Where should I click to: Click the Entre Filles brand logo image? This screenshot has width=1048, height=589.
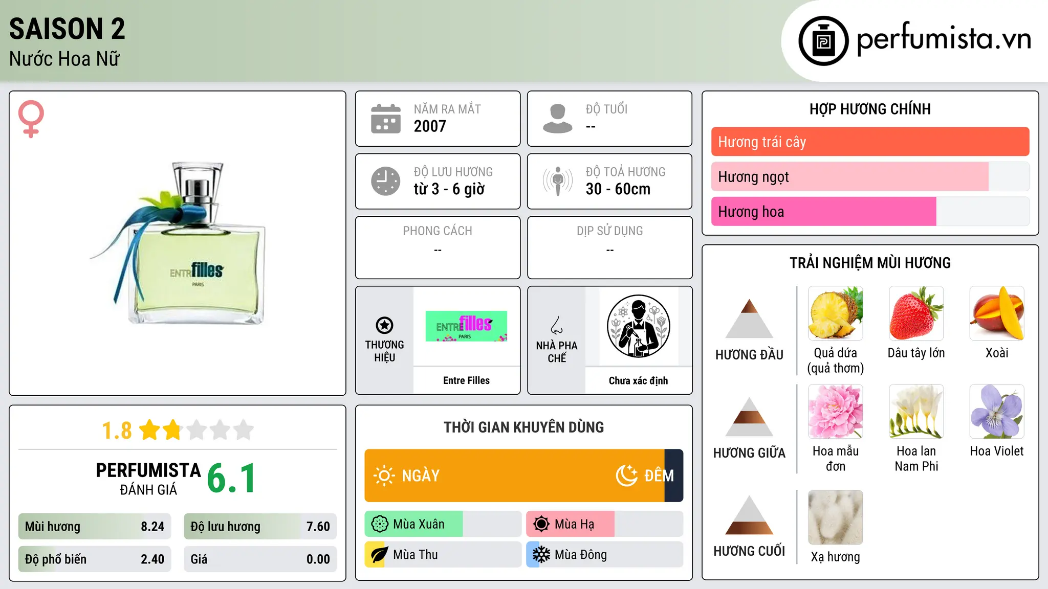click(x=466, y=326)
